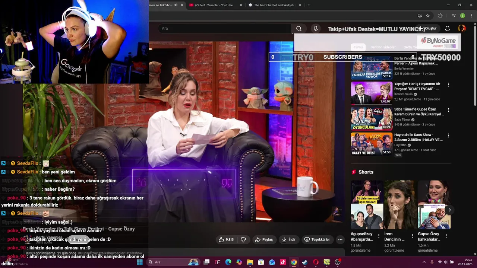Click the install app icon in address bar
This screenshot has height=268, width=477.
pos(420,16)
